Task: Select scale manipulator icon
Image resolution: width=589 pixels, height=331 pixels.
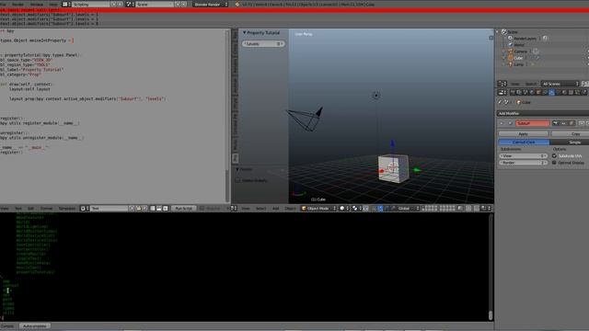Action: point(392,209)
